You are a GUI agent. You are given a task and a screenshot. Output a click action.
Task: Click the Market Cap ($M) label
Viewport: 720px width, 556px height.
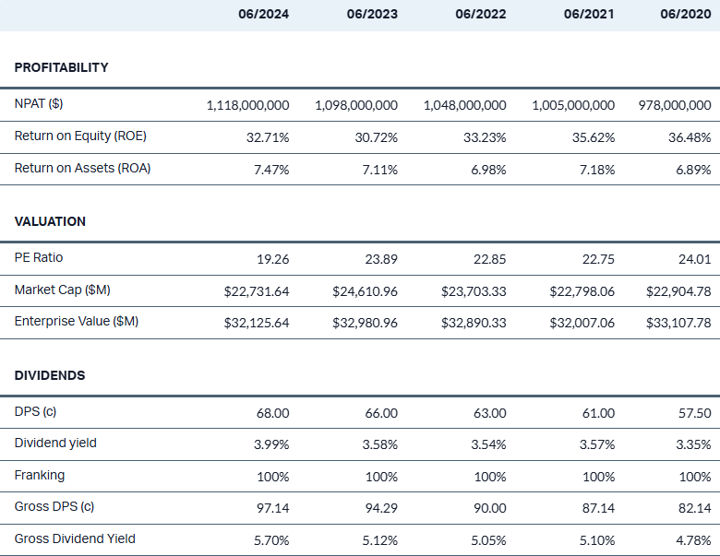click(x=62, y=290)
